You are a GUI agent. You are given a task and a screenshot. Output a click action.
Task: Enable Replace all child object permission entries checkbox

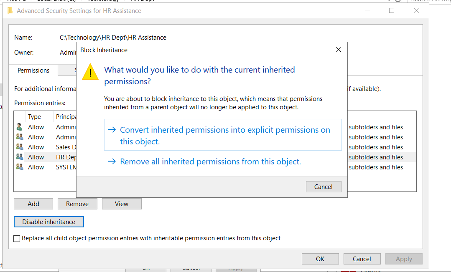tap(17, 239)
